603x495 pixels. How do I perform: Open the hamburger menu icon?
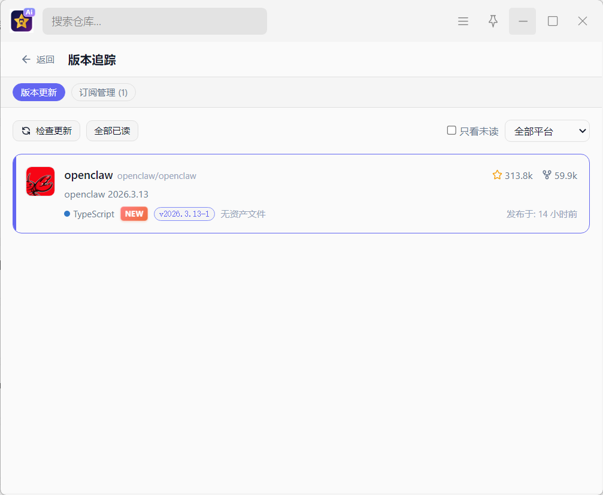tap(463, 22)
